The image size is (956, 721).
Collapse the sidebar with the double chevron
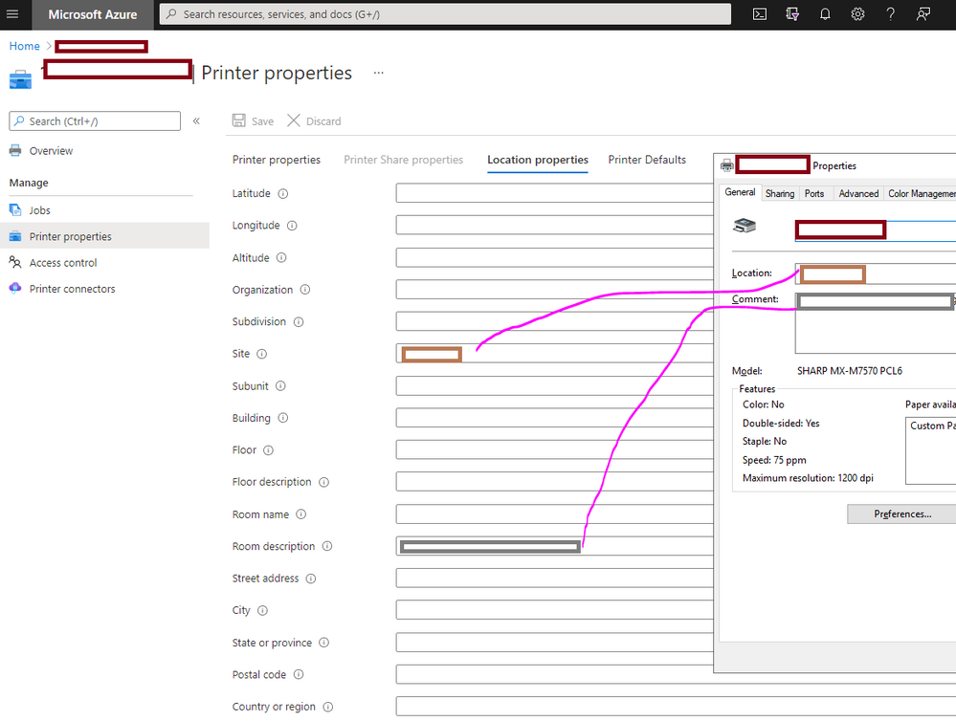coord(196,120)
